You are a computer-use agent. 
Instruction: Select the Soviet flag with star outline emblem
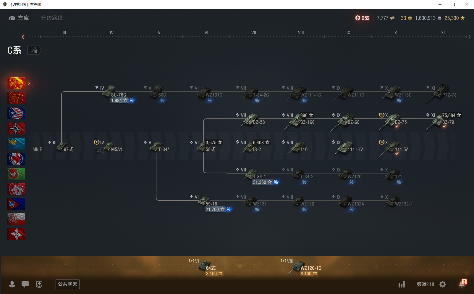[16, 98]
